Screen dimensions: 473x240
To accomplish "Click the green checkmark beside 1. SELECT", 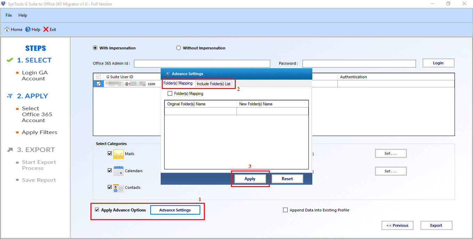I will point(10,60).
